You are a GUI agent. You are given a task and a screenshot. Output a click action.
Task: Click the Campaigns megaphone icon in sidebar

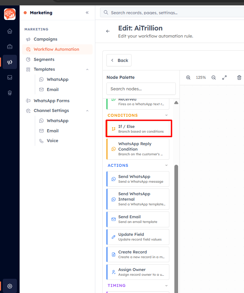[28, 39]
